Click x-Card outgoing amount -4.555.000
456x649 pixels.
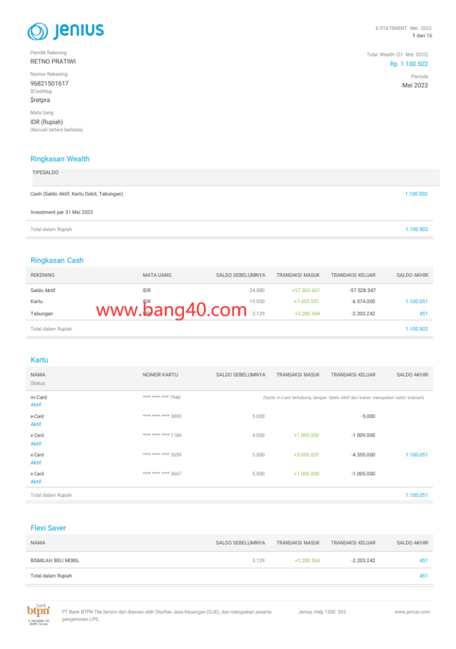(363, 454)
